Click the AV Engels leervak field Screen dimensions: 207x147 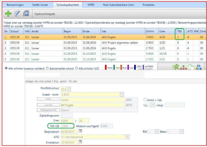(x=93, y=105)
